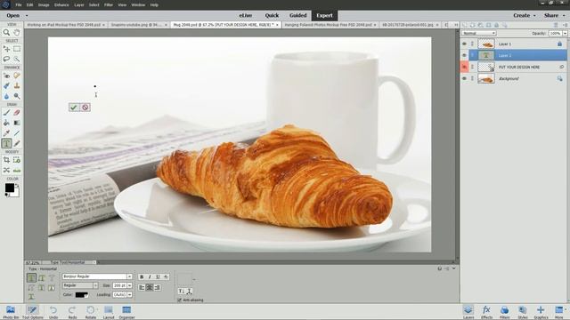Select the Clone Stamp tool

(17, 85)
